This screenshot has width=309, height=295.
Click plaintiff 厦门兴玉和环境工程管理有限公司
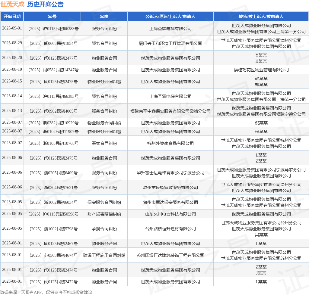pyautogui.click(x=170, y=43)
